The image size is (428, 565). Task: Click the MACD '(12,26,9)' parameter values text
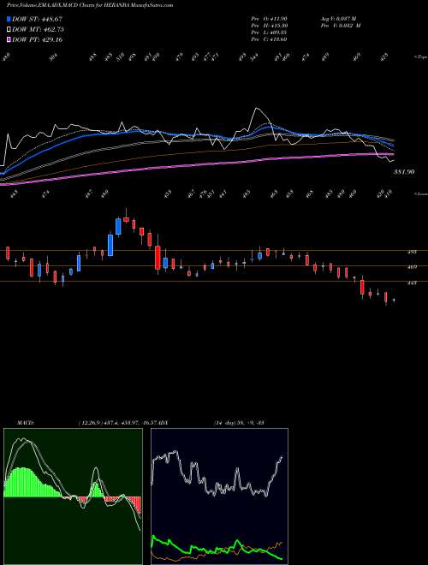pyautogui.click(x=116, y=422)
